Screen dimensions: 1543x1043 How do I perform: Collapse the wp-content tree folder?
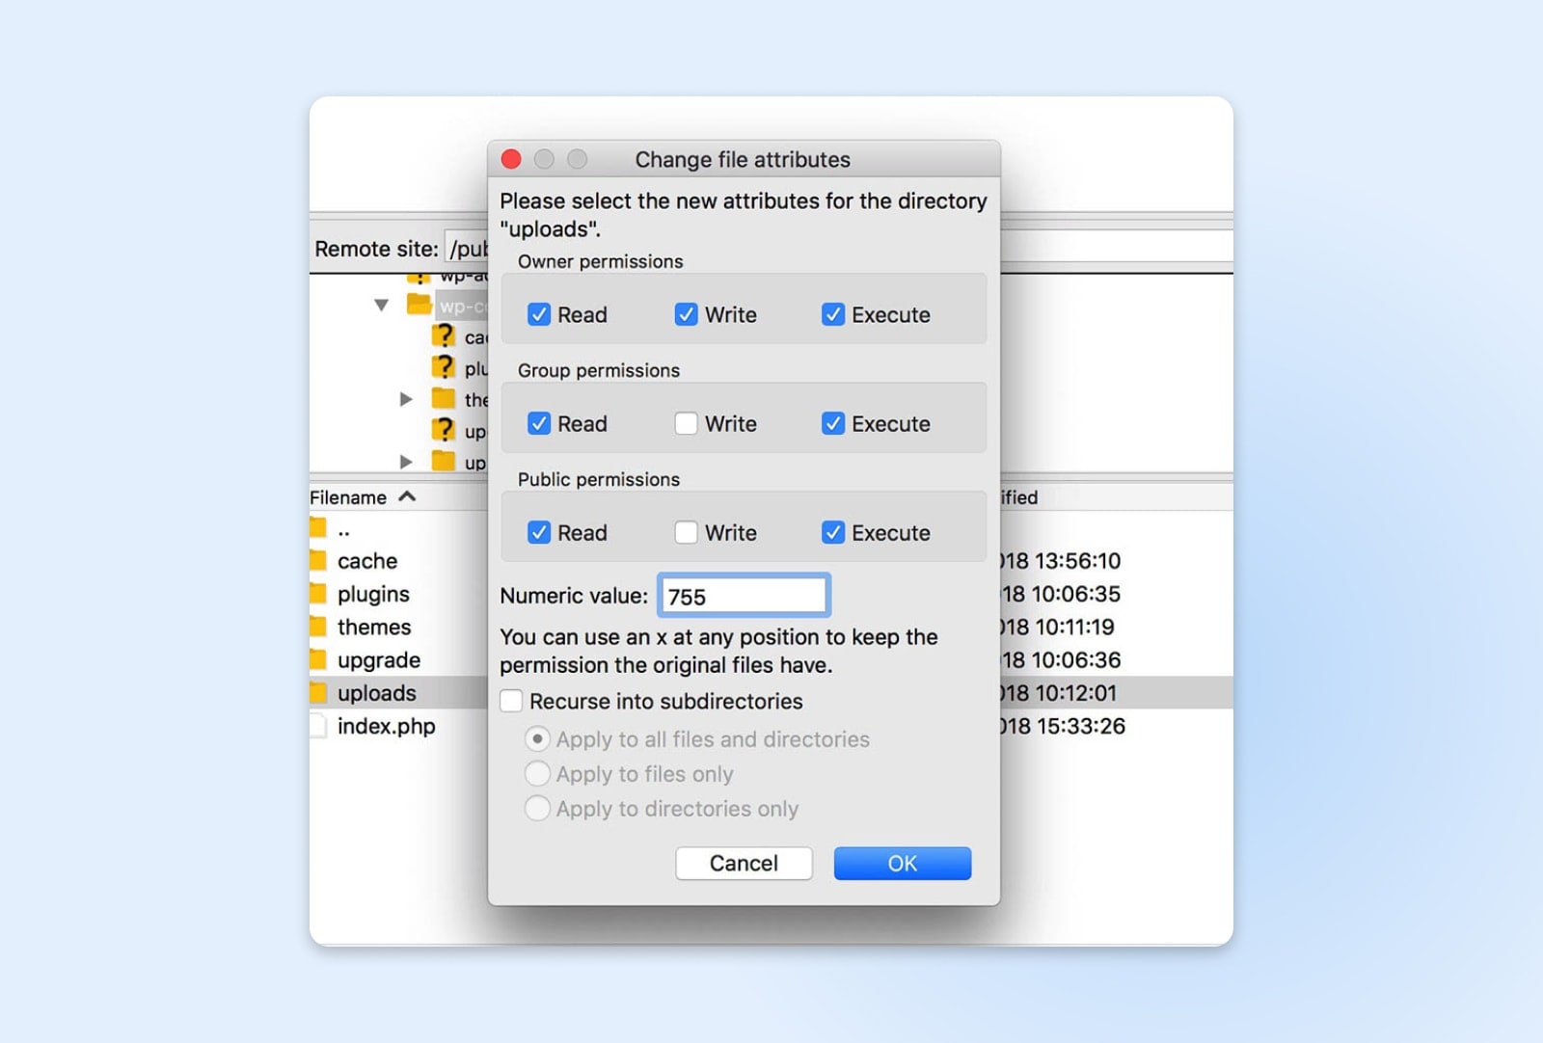coord(382,306)
